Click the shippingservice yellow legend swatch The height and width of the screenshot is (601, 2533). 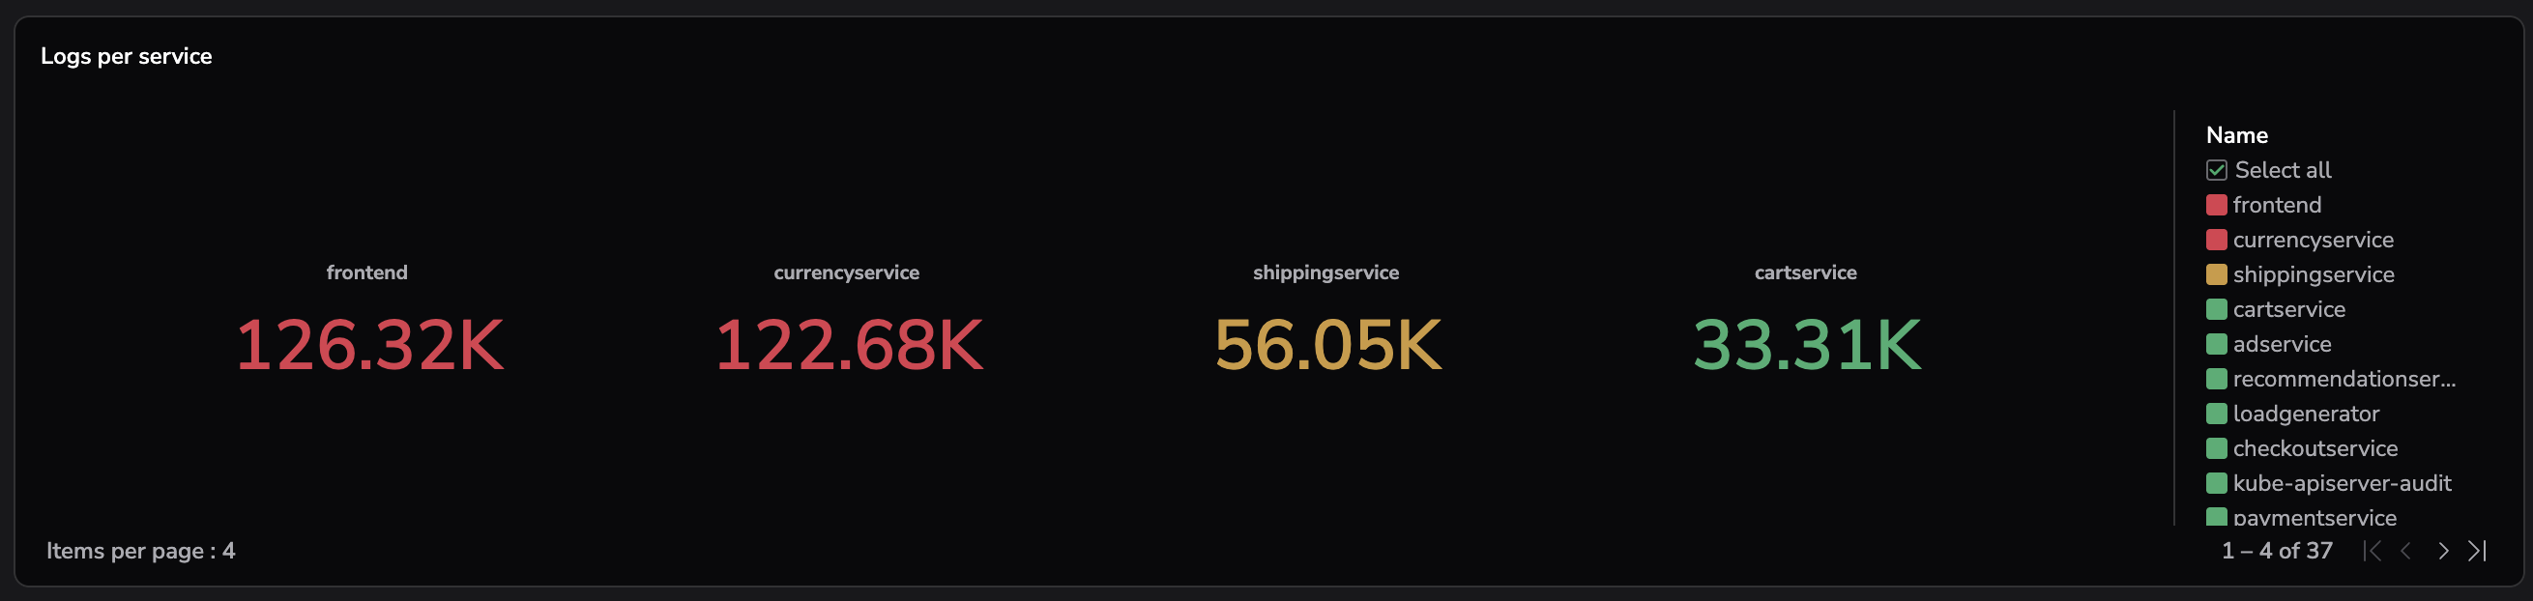(2216, 275)
